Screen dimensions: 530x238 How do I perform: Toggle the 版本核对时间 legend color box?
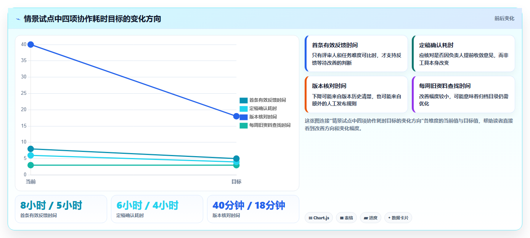tap(244, 117)
